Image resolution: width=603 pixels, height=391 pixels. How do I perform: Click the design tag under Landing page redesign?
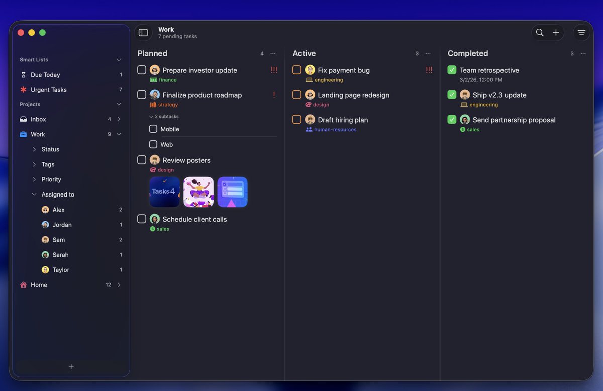point(317,105)
